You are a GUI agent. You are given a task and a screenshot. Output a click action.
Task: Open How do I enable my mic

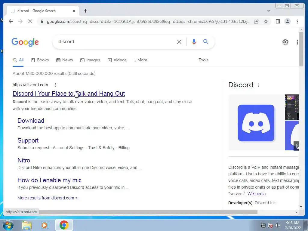50,180
